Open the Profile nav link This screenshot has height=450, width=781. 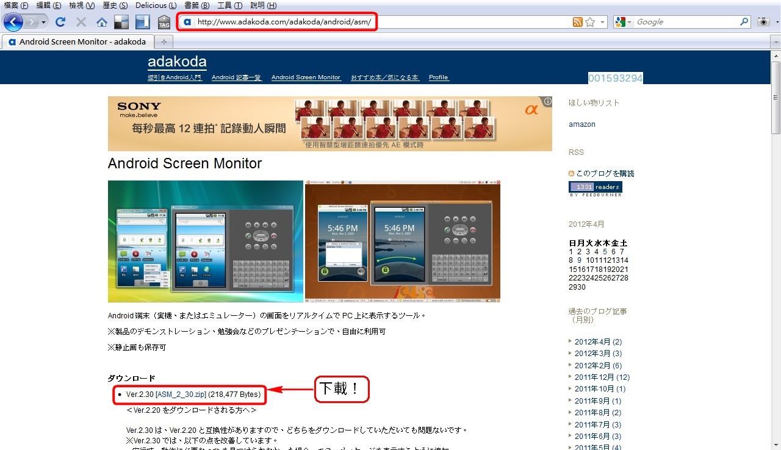(x=438, y=77)
